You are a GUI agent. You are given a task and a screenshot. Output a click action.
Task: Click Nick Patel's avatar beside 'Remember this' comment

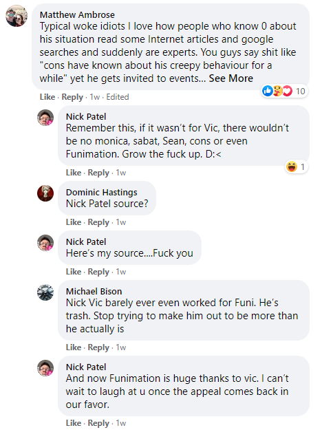45,118
